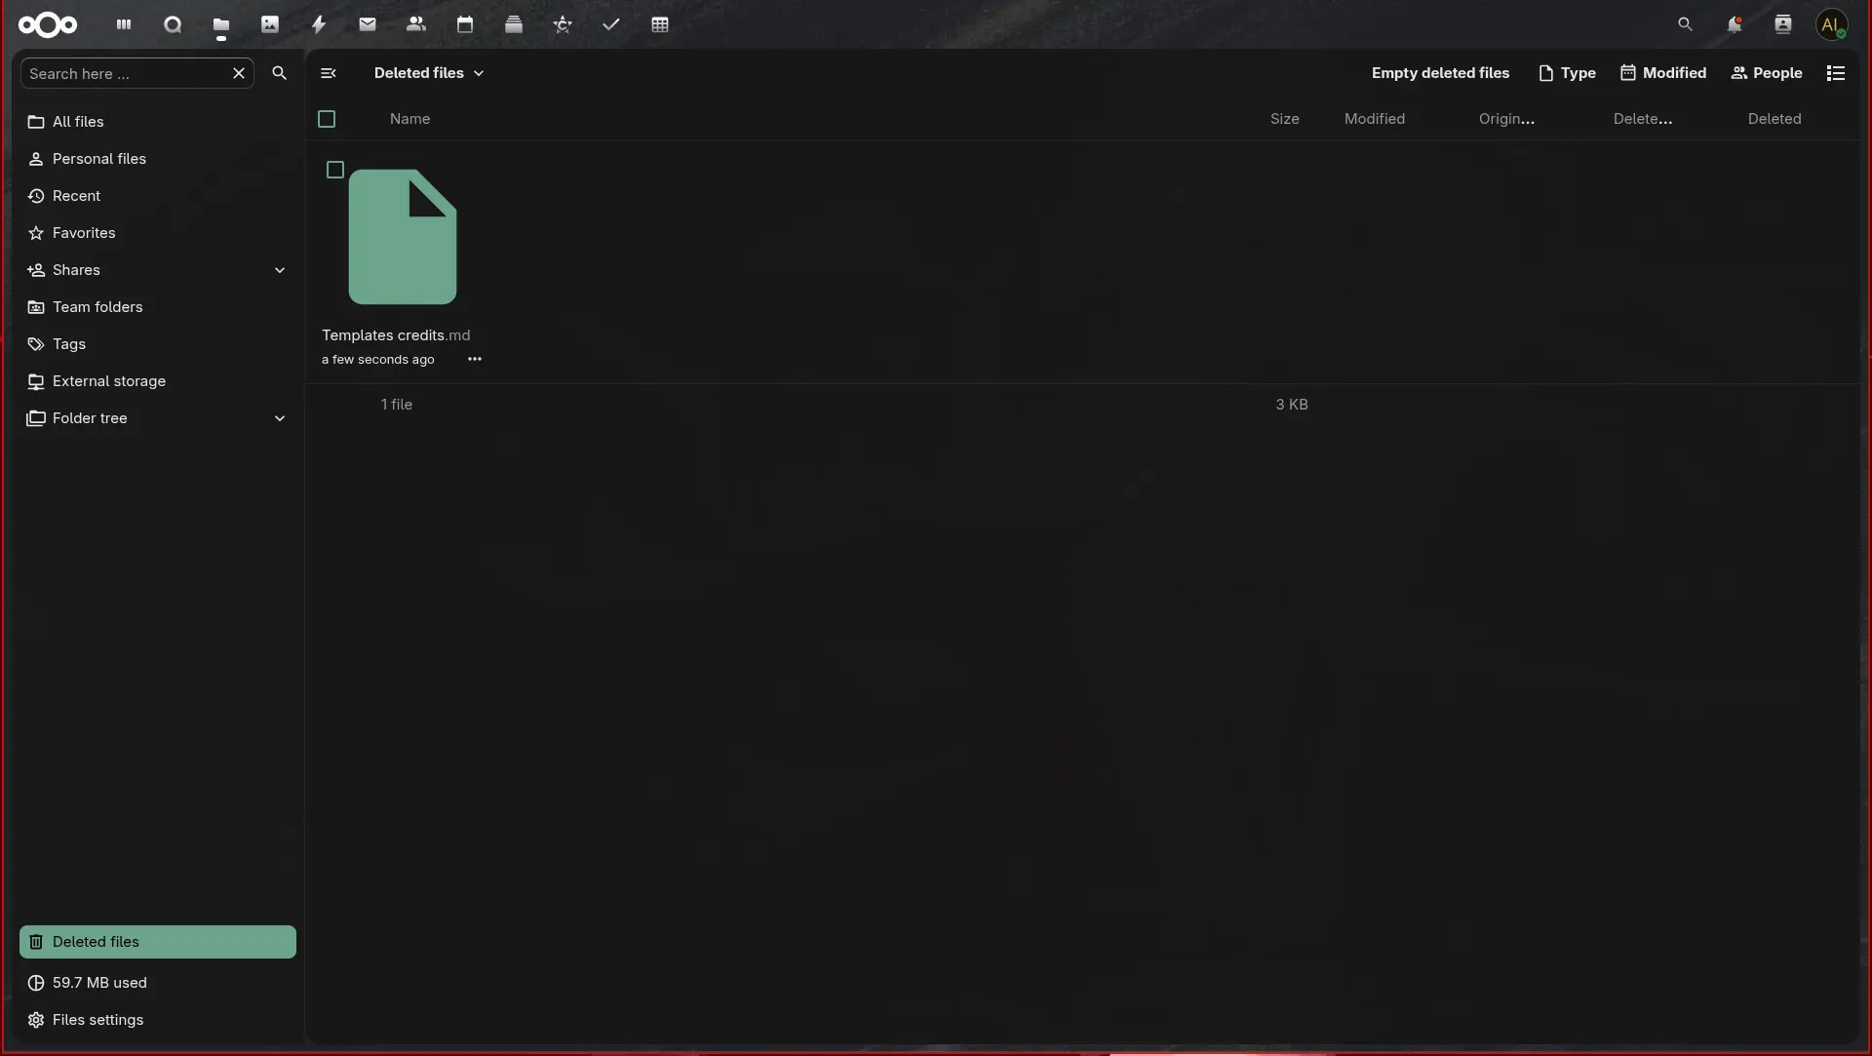Open the Mail app icon
The image size is (1872, 1056).
pos(368,24)
